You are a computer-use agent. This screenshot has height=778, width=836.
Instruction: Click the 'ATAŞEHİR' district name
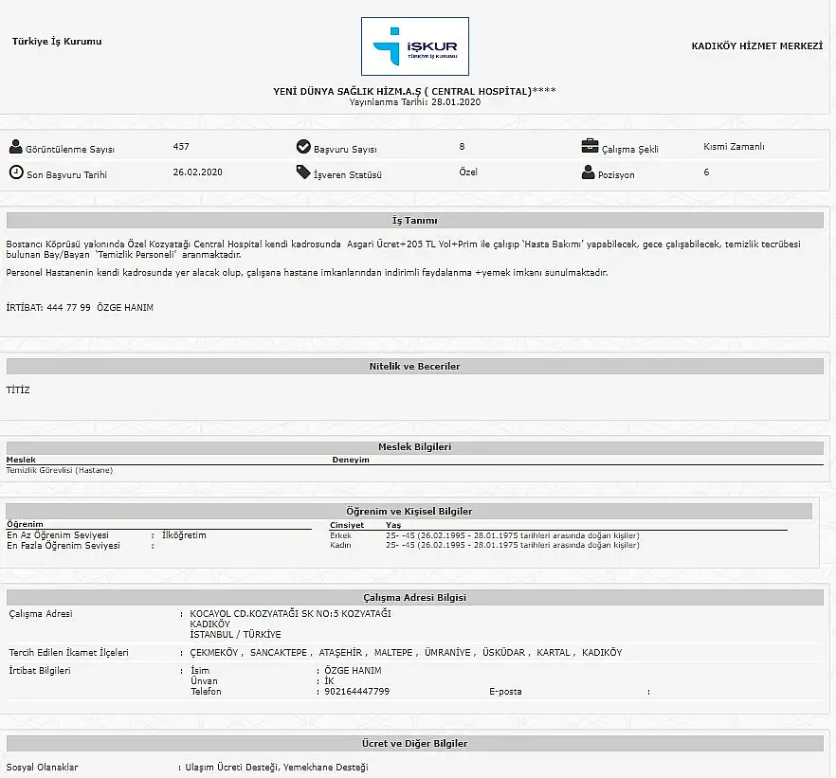tap(340, 653)
